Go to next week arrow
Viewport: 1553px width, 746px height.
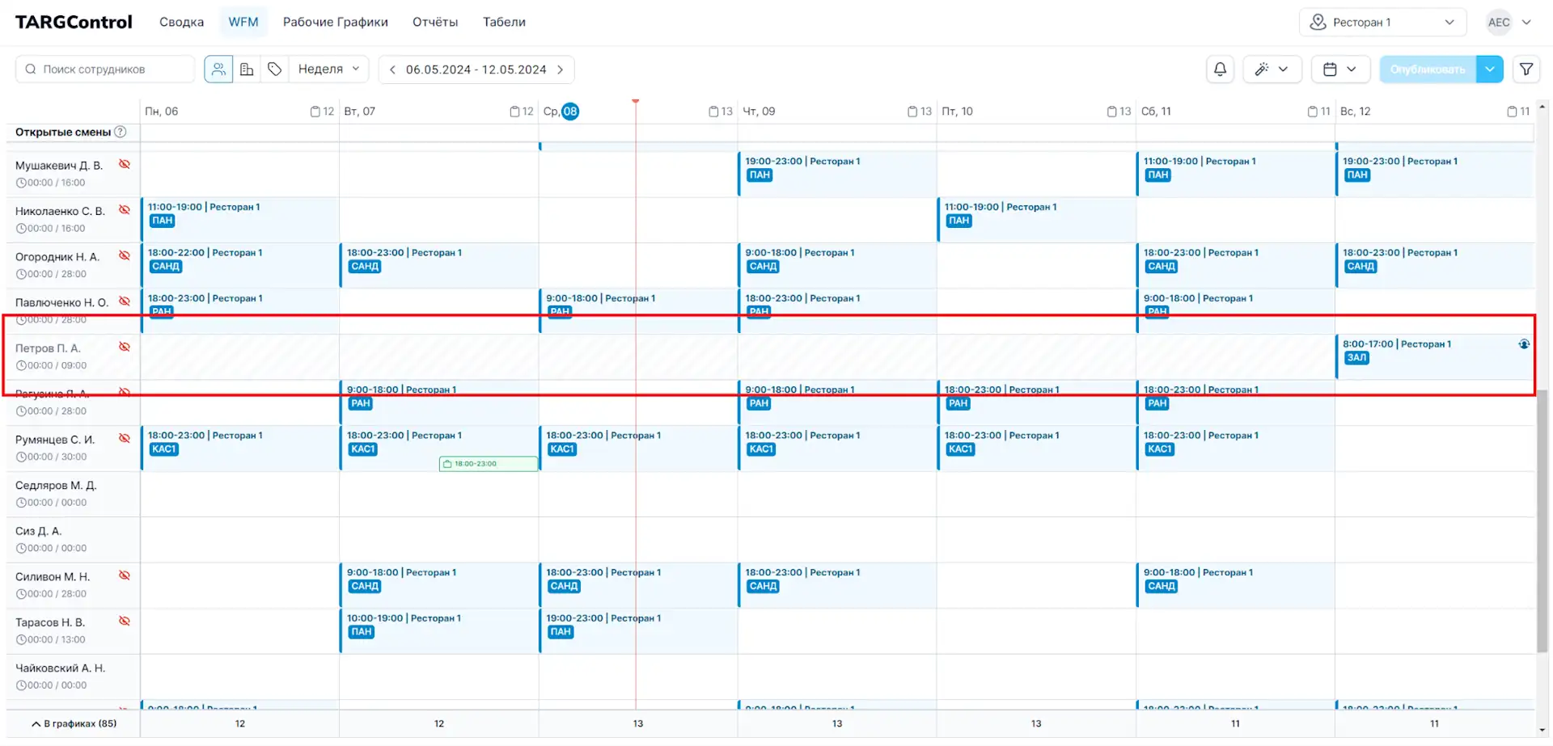[560, 70]
